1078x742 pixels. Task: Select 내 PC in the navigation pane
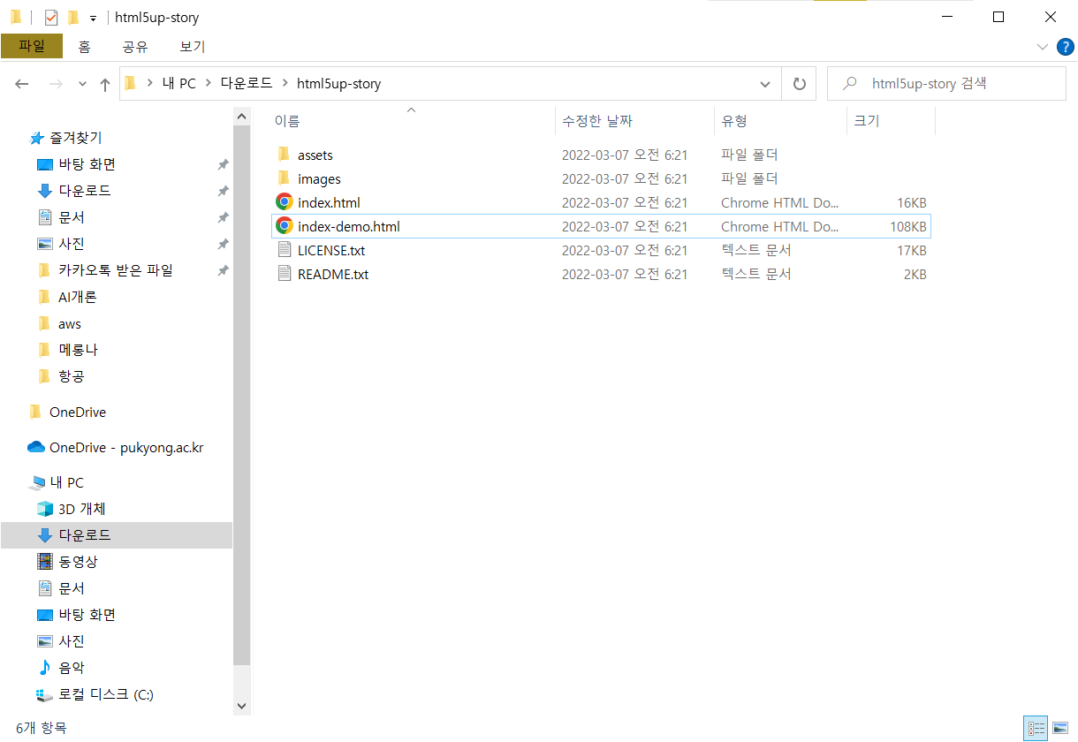[67, 482]
